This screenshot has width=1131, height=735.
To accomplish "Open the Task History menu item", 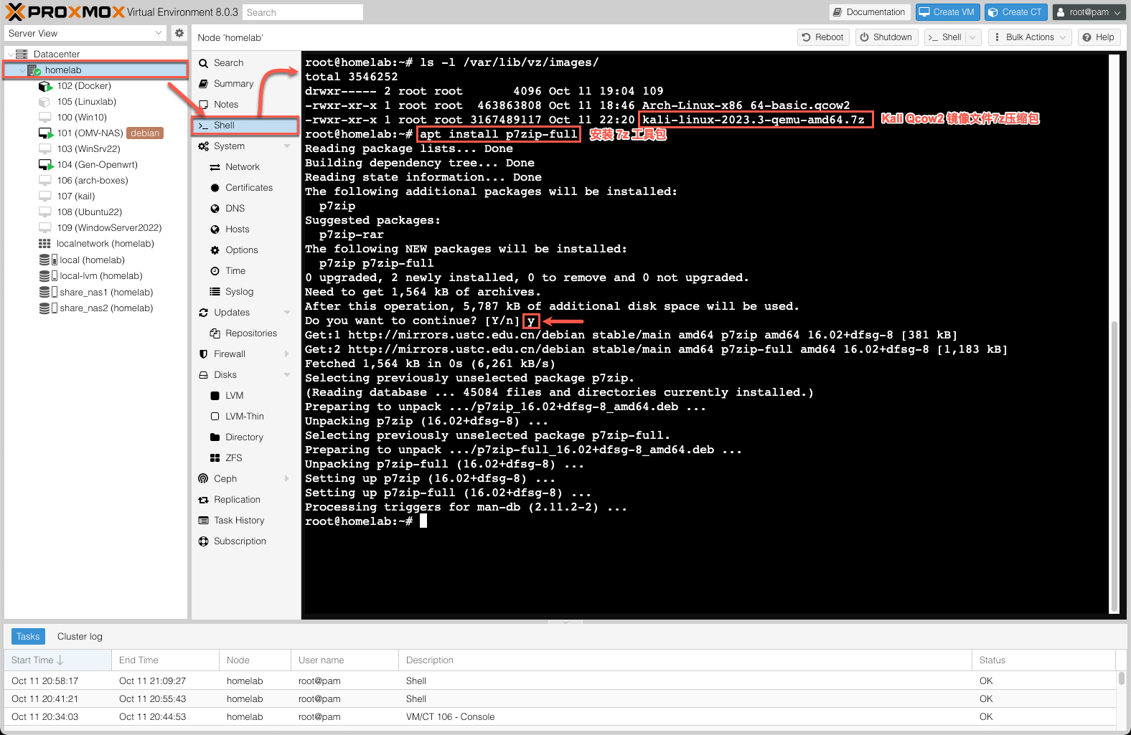I will (x=239, y=521).
